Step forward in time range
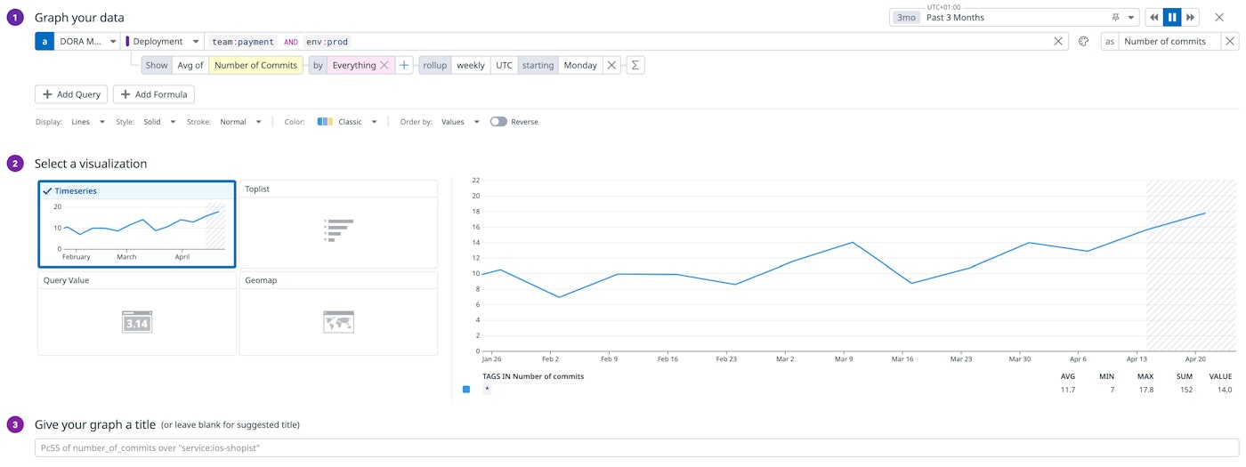 1190,17
